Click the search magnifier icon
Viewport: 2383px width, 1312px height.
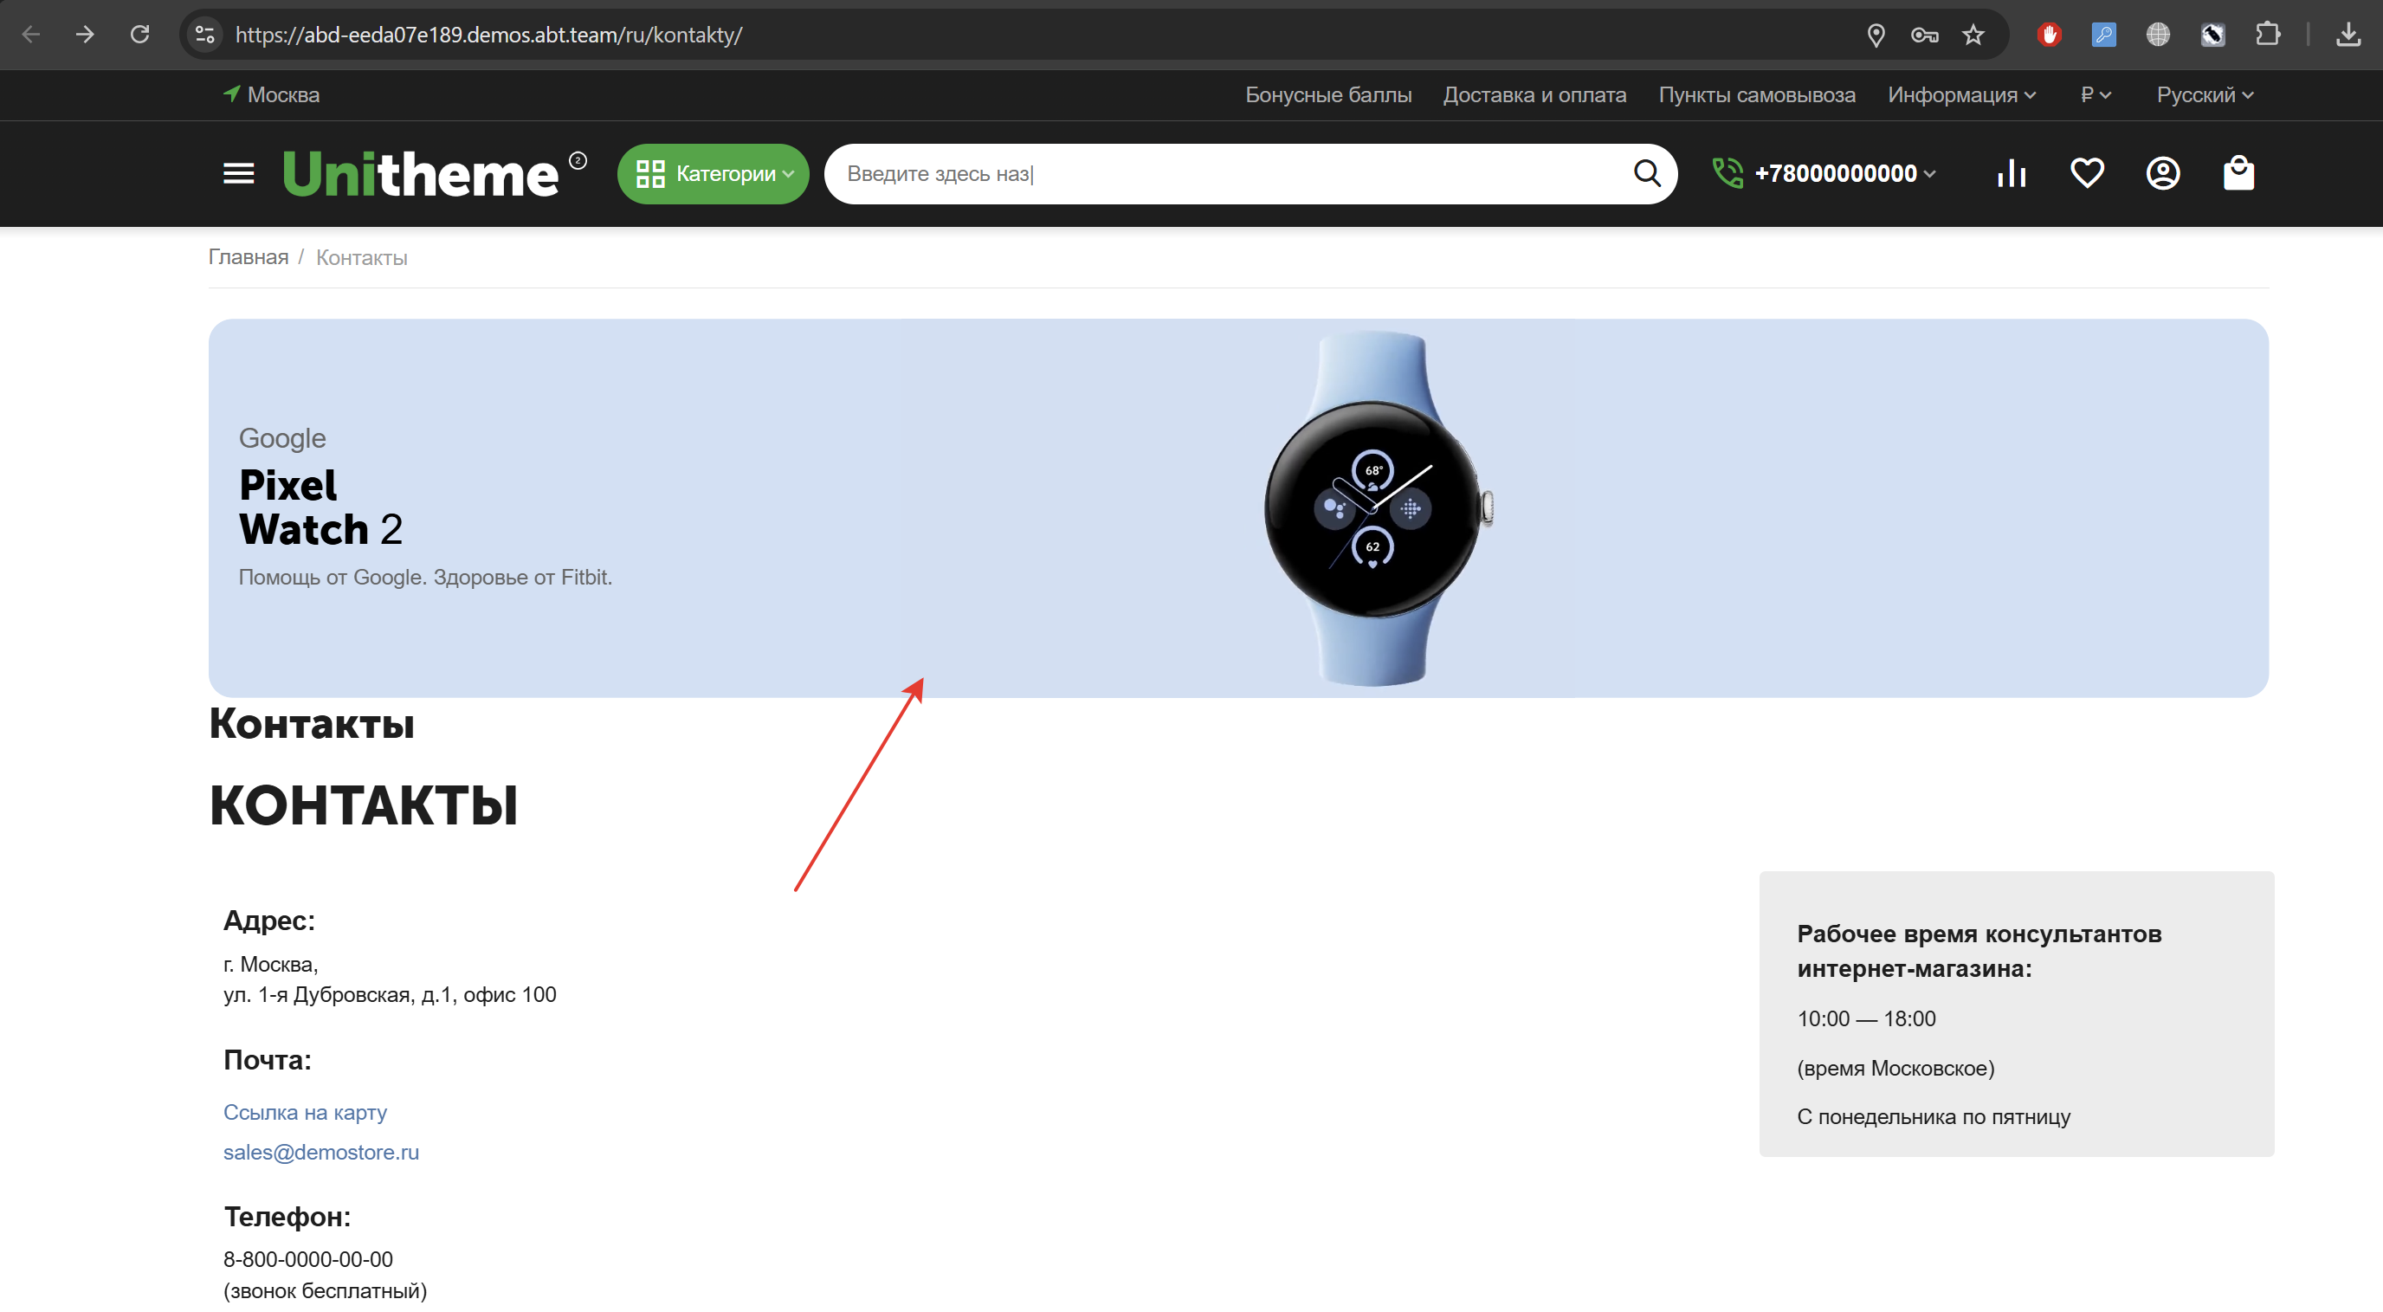[x=1647, y=173]
